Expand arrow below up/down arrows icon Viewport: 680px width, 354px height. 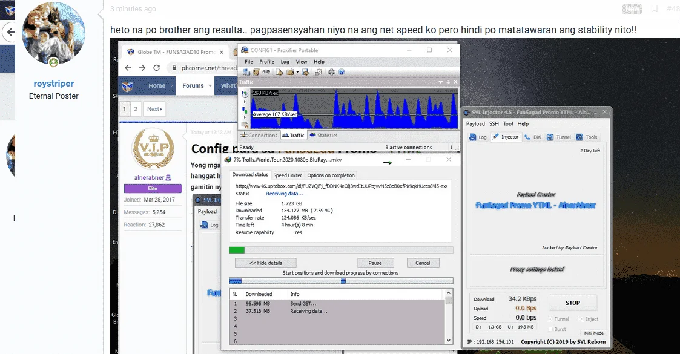coord(245,117)
